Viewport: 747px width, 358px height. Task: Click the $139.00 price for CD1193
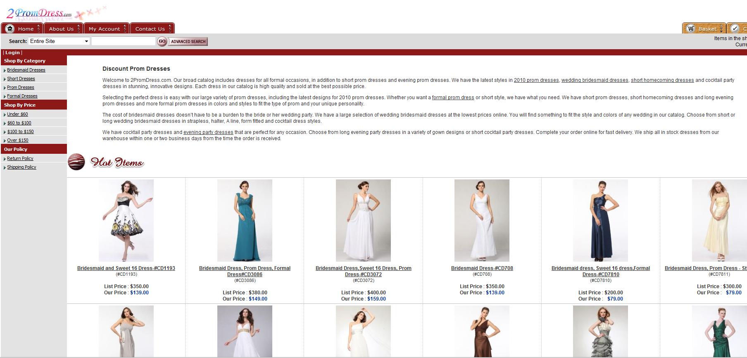tap(139, 293)
